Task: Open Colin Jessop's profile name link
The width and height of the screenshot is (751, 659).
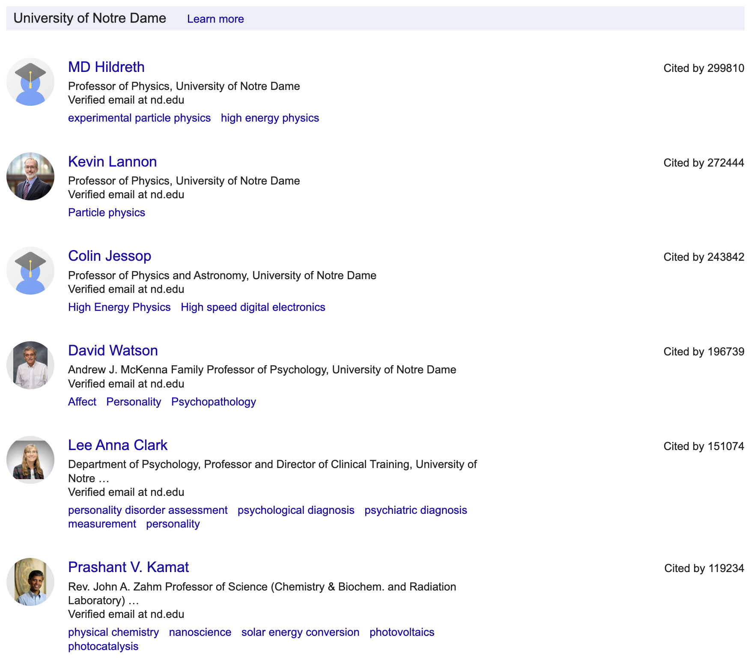Action: 110,256
